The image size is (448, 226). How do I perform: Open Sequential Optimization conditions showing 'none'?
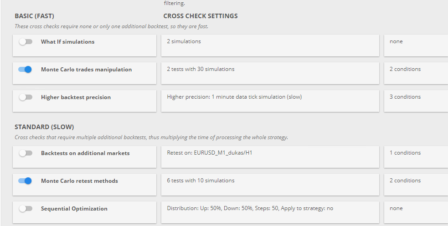(416, 212)
